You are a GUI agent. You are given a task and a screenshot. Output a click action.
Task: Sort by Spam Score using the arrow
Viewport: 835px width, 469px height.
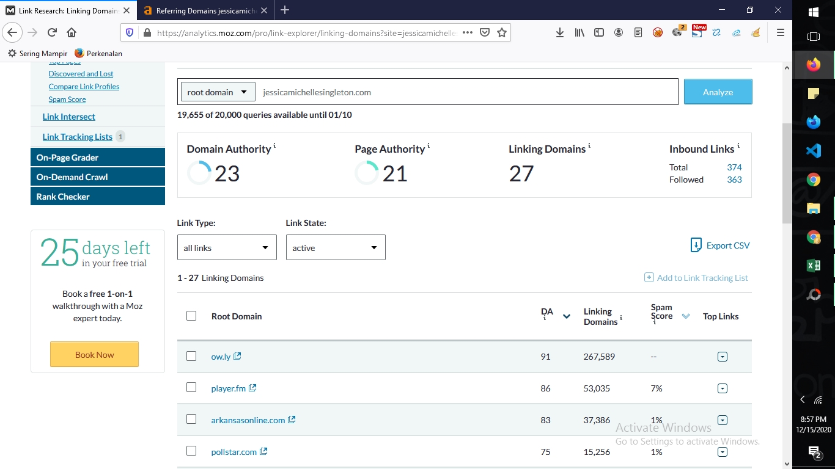pyautogui.click(x=686, y=316)
